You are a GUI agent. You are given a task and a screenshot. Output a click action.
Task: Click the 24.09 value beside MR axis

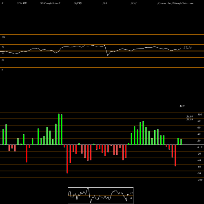coord(190,117)
